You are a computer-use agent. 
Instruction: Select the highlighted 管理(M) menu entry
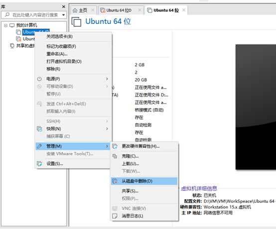click(73, 146)
